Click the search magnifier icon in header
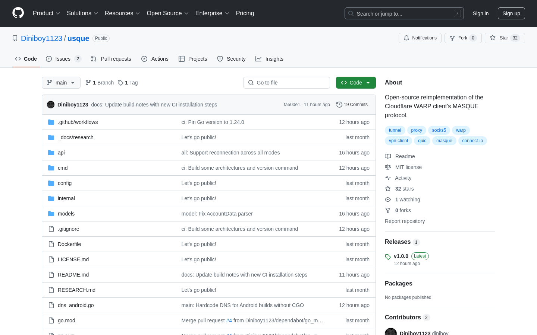The width and height of the screenshot is (537, 335). [x=351, y=13]
